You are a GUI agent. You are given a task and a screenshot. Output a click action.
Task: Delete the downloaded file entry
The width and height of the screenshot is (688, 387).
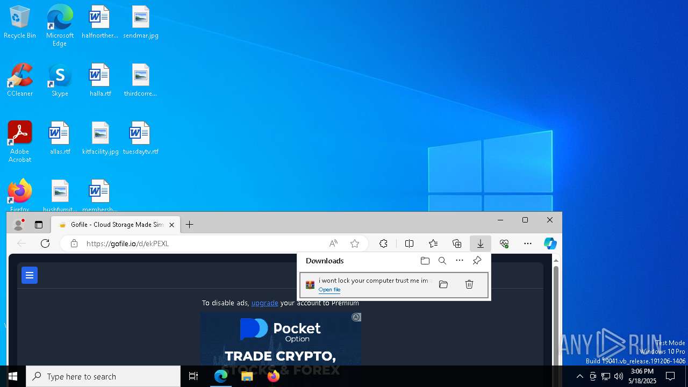click(469, 284)
